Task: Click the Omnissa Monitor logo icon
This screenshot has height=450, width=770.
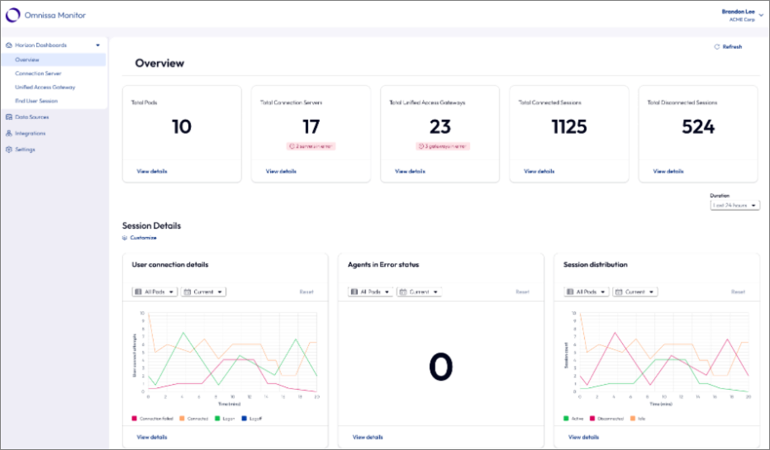Action: [12, 15]
